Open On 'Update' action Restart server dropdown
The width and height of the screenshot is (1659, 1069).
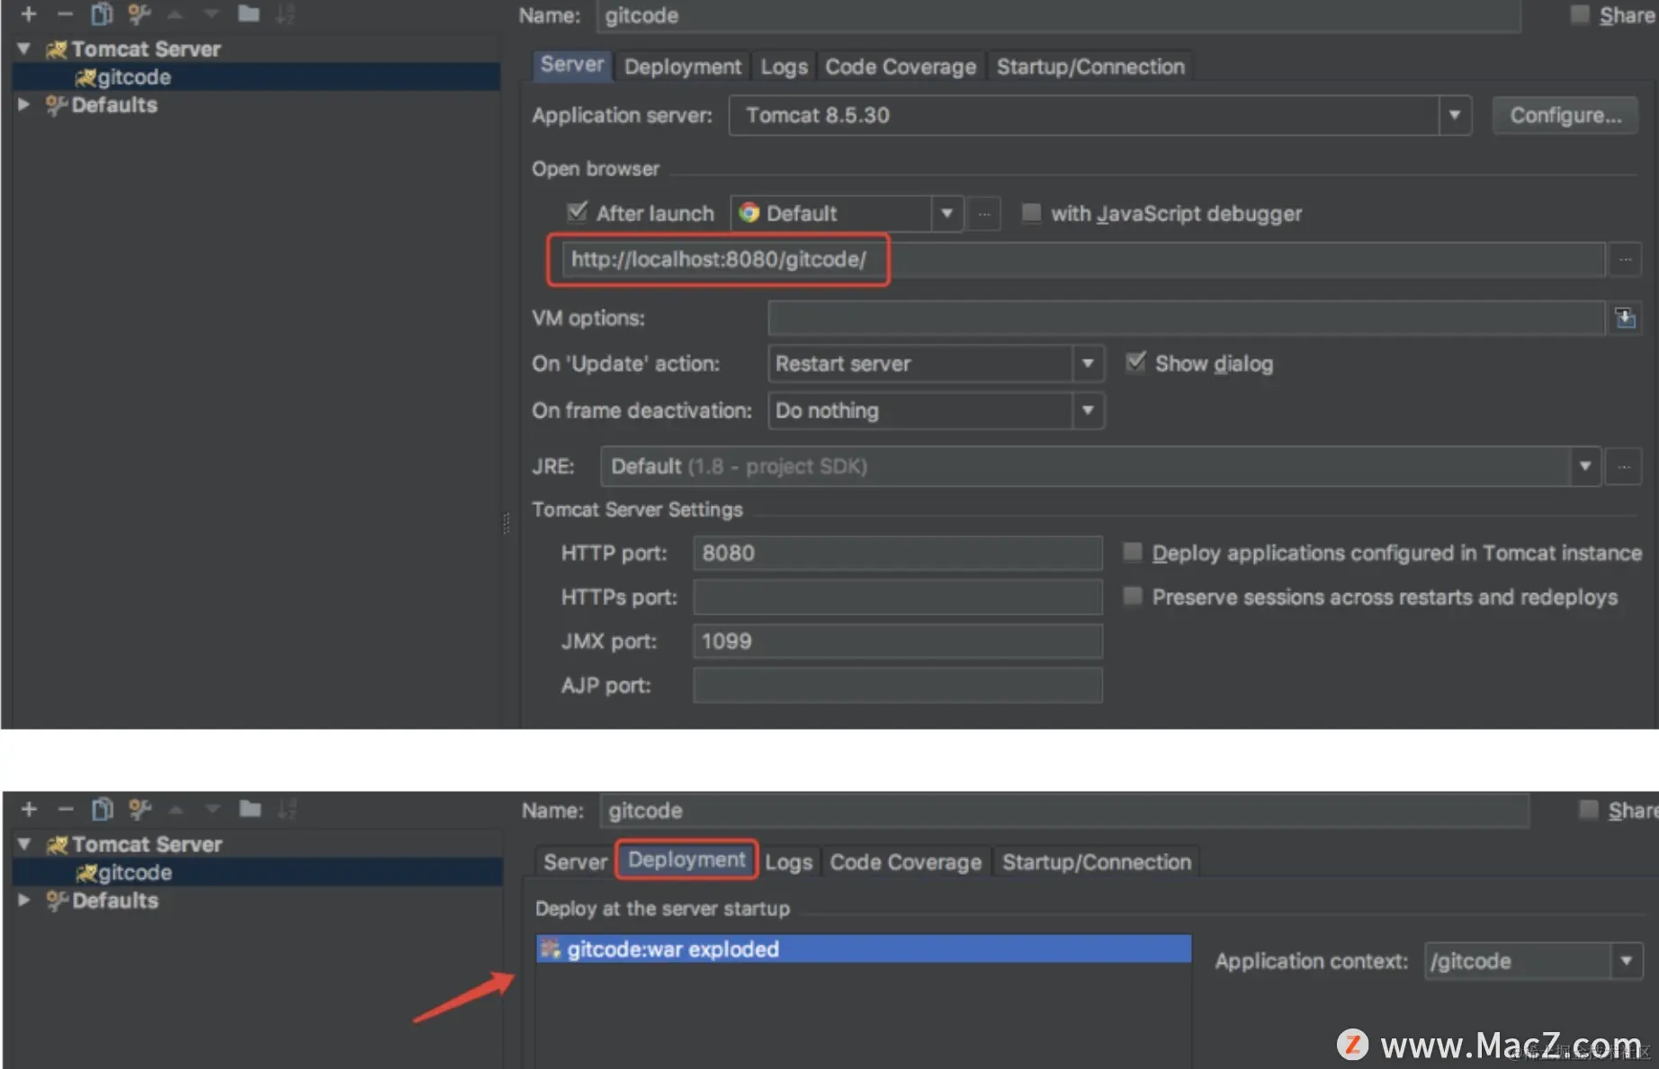[1088, 364]
